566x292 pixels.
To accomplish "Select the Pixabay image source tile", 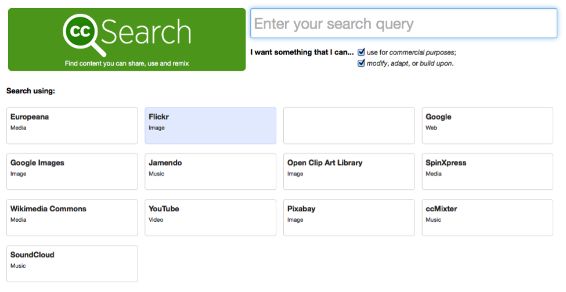I will pos(349,217).
